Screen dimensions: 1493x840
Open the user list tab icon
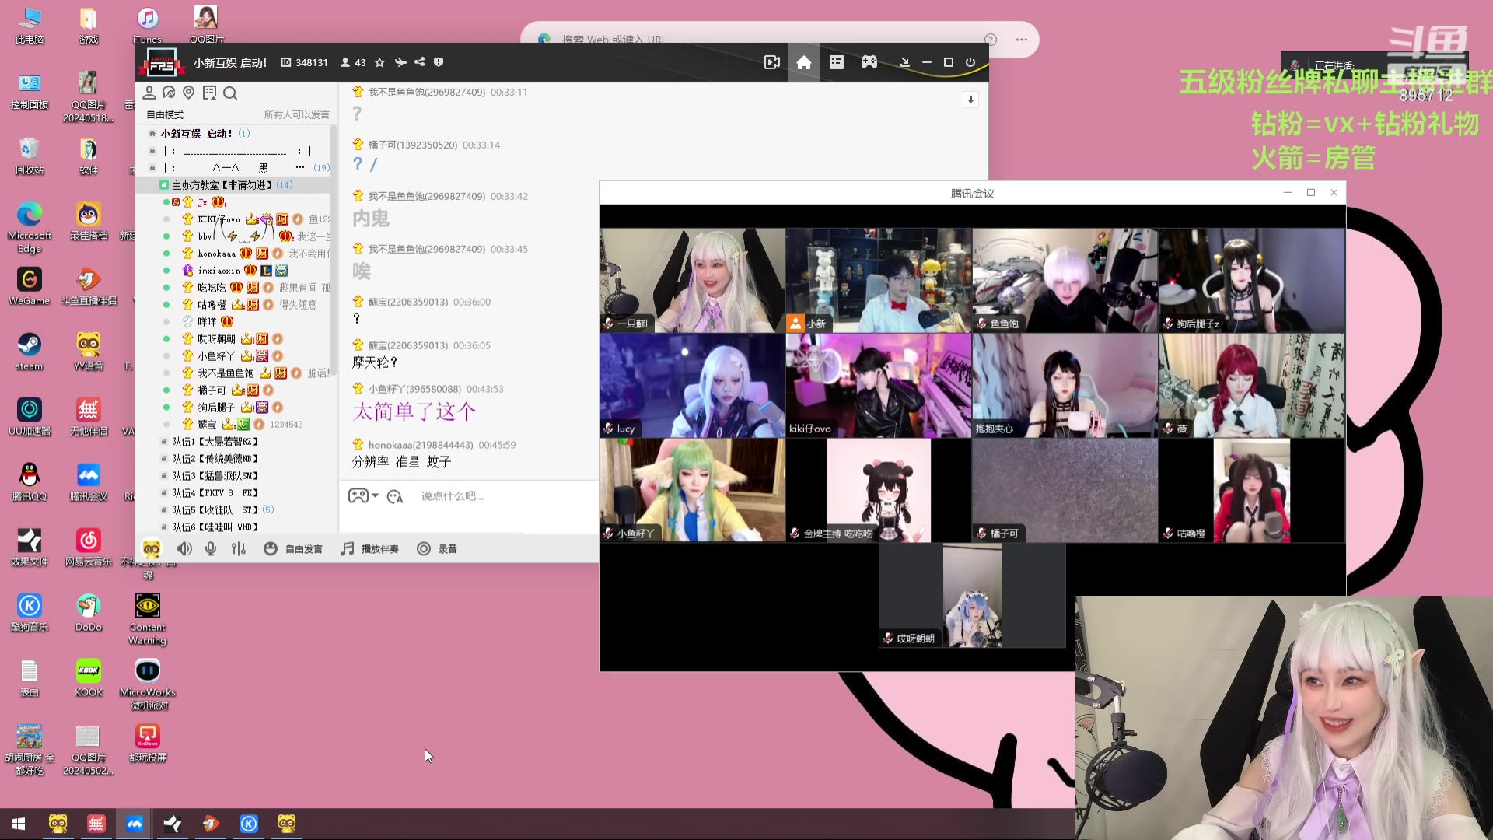pyautogui.click(x=149, y=93)
